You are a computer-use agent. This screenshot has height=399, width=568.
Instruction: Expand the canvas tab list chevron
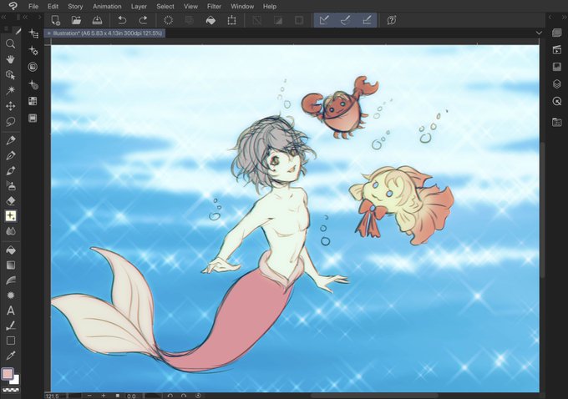point(539,33)
